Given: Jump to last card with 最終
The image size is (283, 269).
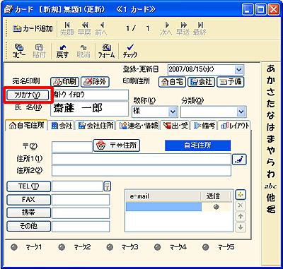Looking at the screenshot, I should pyautogui.click(x=200, y=29).
